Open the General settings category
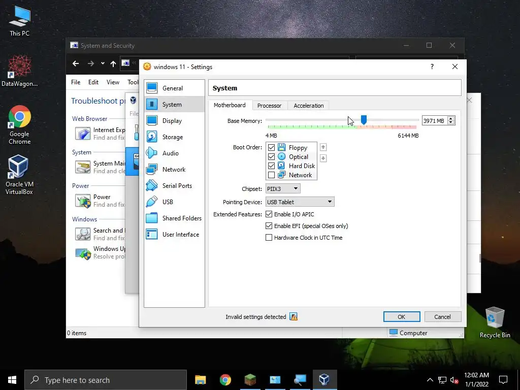 point(174,88)
